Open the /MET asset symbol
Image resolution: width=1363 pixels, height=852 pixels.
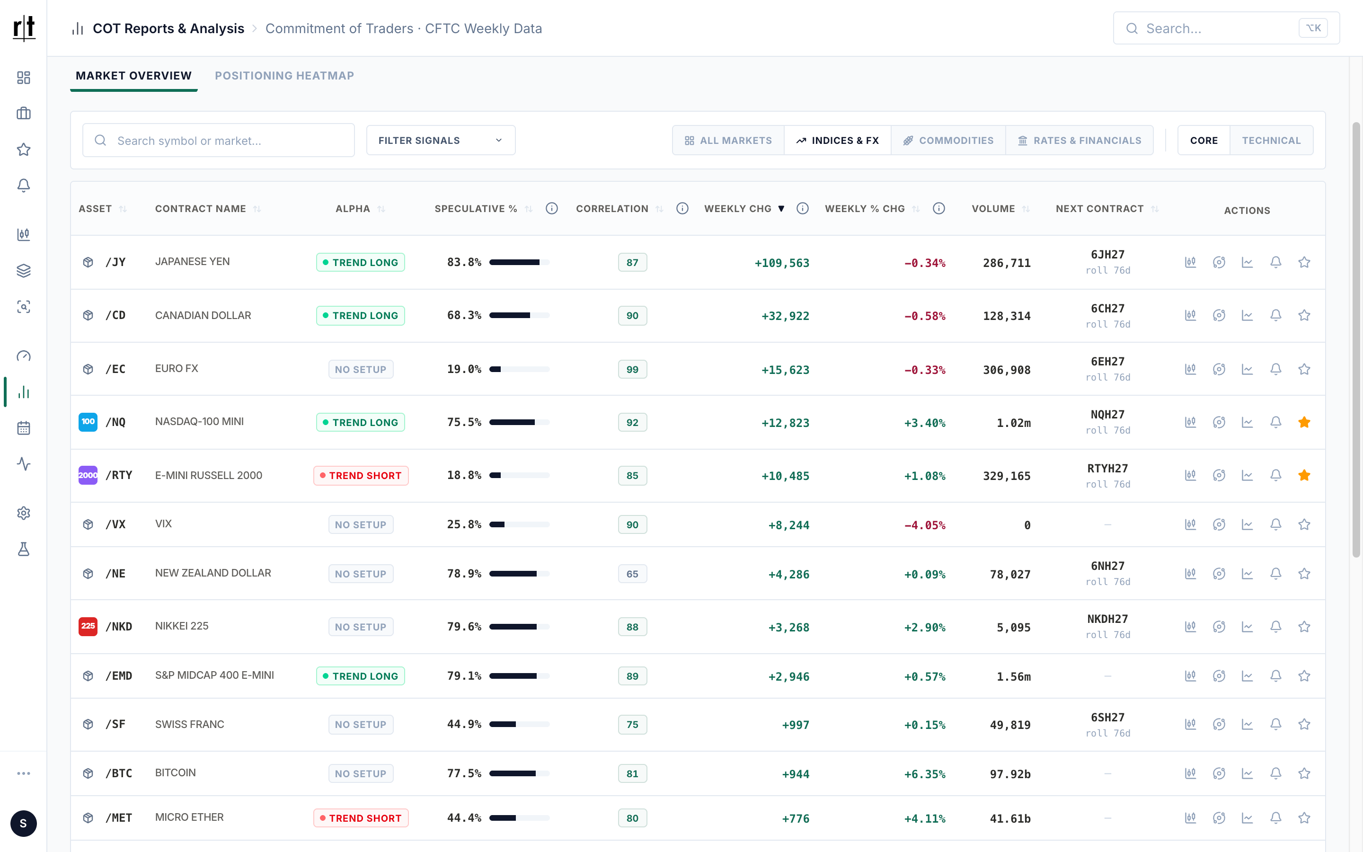[x=119, y=817]
